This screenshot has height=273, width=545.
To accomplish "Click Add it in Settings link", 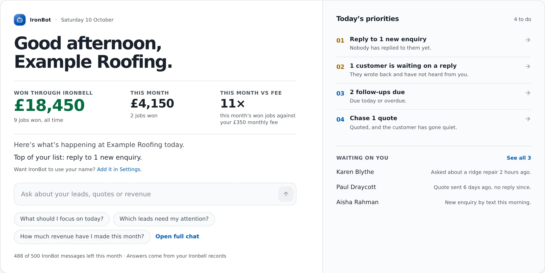I will 119,169.
